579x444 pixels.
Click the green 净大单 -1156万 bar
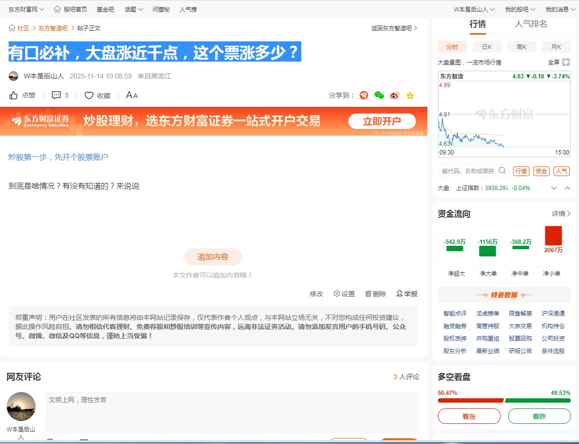point(488,251)
